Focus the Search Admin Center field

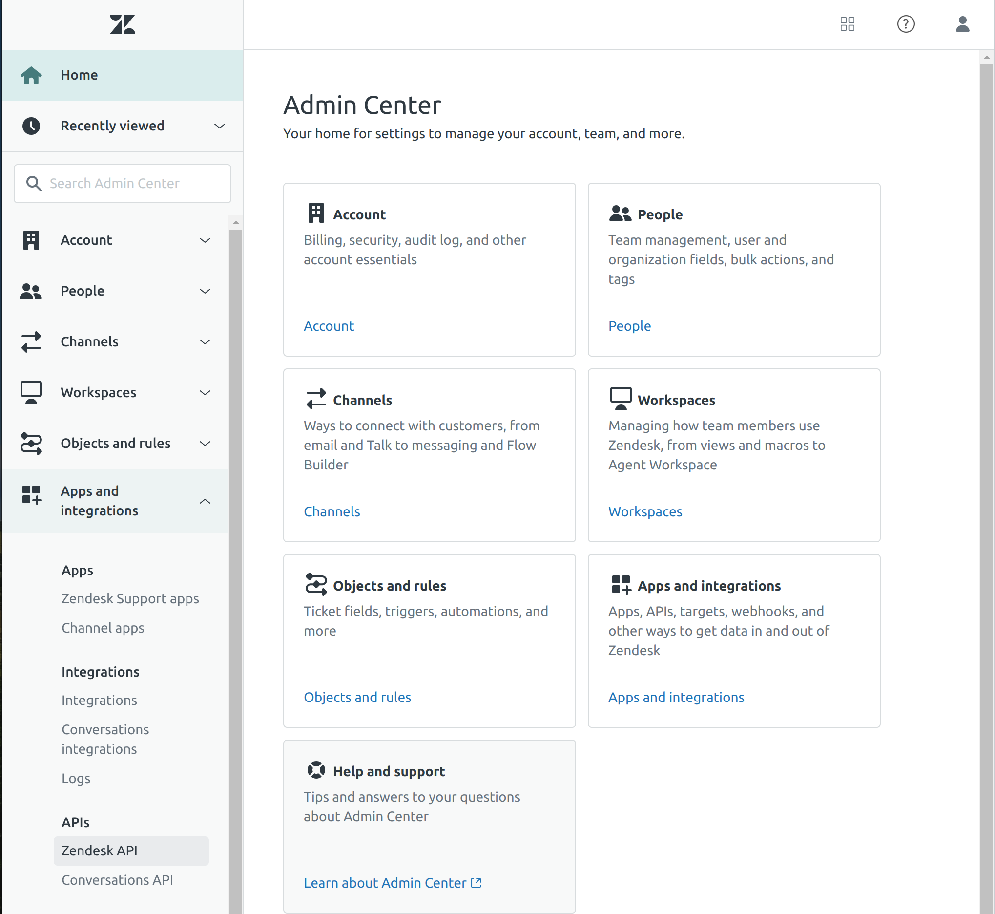pos(122,184)
